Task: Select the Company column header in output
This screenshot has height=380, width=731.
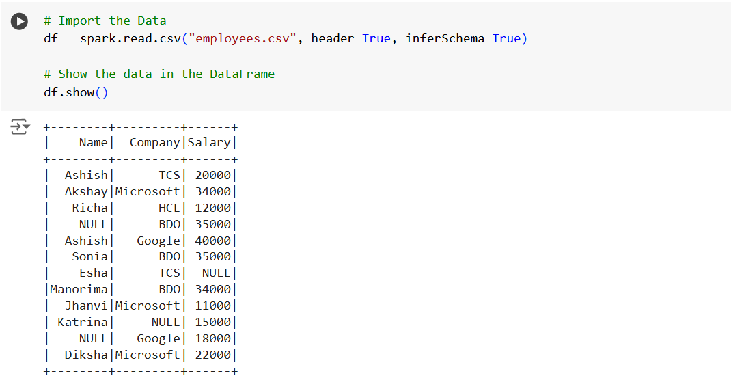Action: [x=154, y=142]
